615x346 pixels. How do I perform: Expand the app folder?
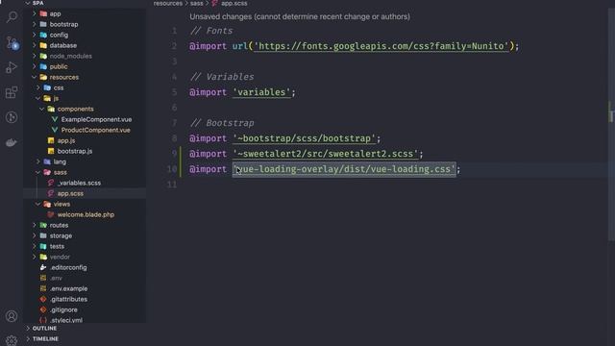[55, 13]
